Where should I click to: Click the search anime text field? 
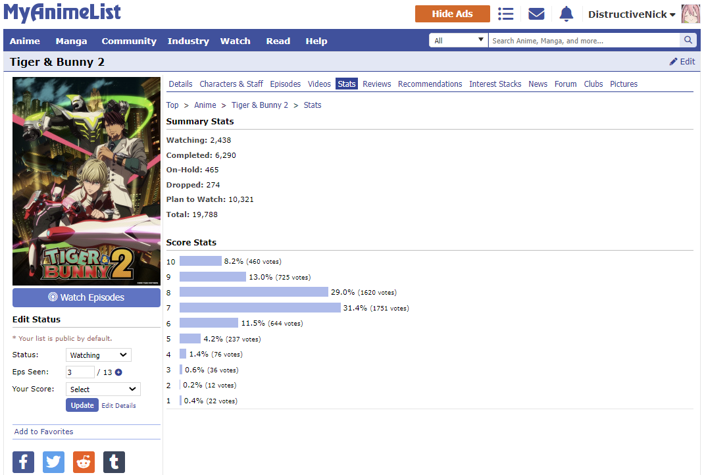pyautogui.click(x=584, y=40)
